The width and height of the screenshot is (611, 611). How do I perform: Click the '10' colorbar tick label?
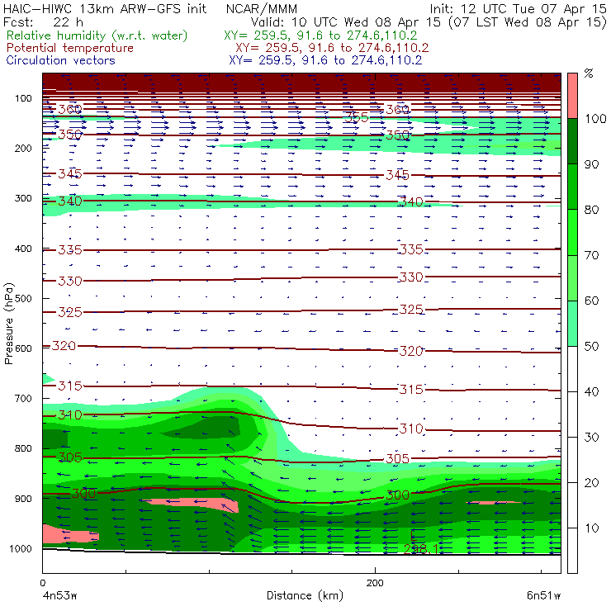[592, 528]
